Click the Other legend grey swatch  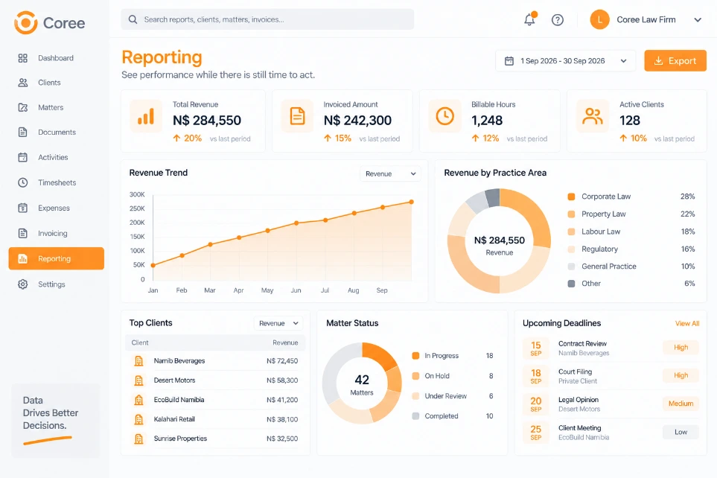pos(571,284)
